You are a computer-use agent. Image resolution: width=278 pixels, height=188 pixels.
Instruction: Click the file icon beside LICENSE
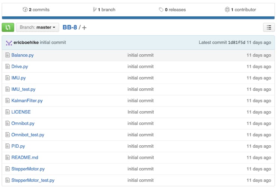click(8, 112)
